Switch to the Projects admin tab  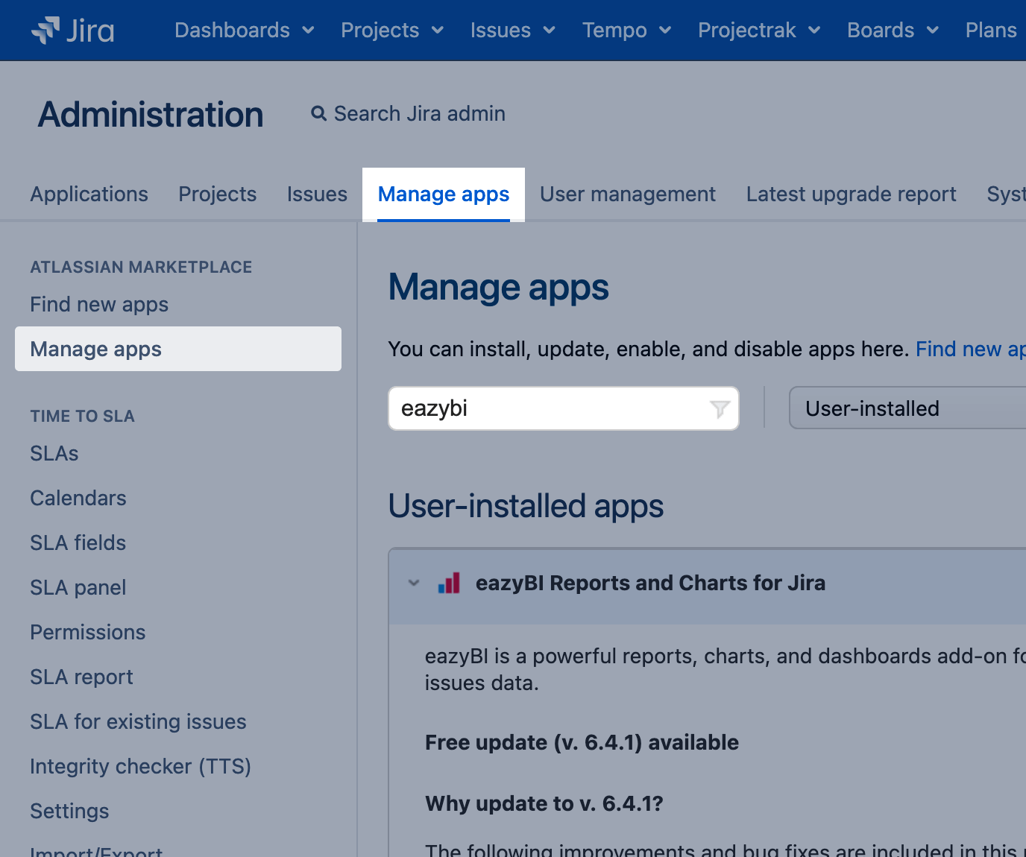pos(218,195)
